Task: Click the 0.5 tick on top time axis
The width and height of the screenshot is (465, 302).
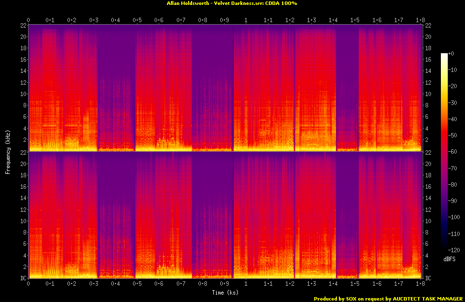Action: [x=137, y=20]
